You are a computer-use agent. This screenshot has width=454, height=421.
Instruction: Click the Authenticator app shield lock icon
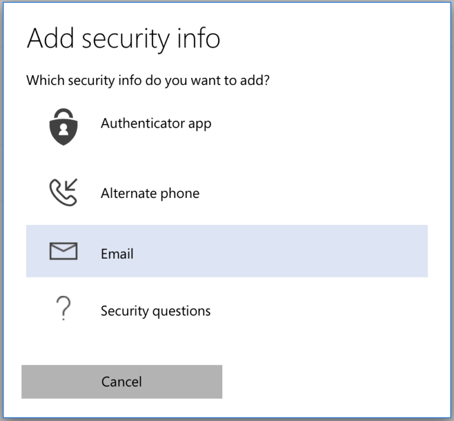coord(63,125)
